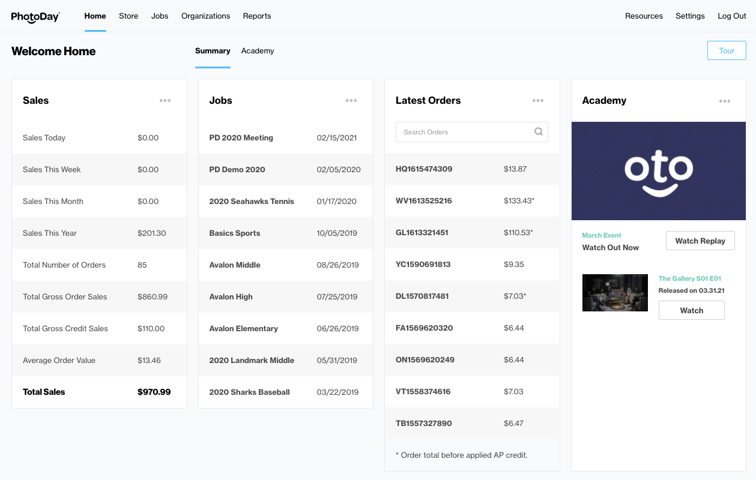The height and width of the screenshot is (480, 756).
Task: Start the Tour
Action: click(727, 50)
